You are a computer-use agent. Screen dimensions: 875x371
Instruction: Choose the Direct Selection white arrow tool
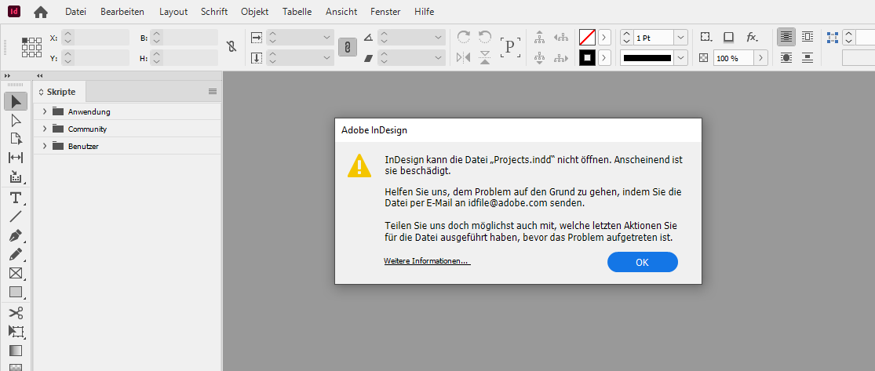click(x=16, y=120)
